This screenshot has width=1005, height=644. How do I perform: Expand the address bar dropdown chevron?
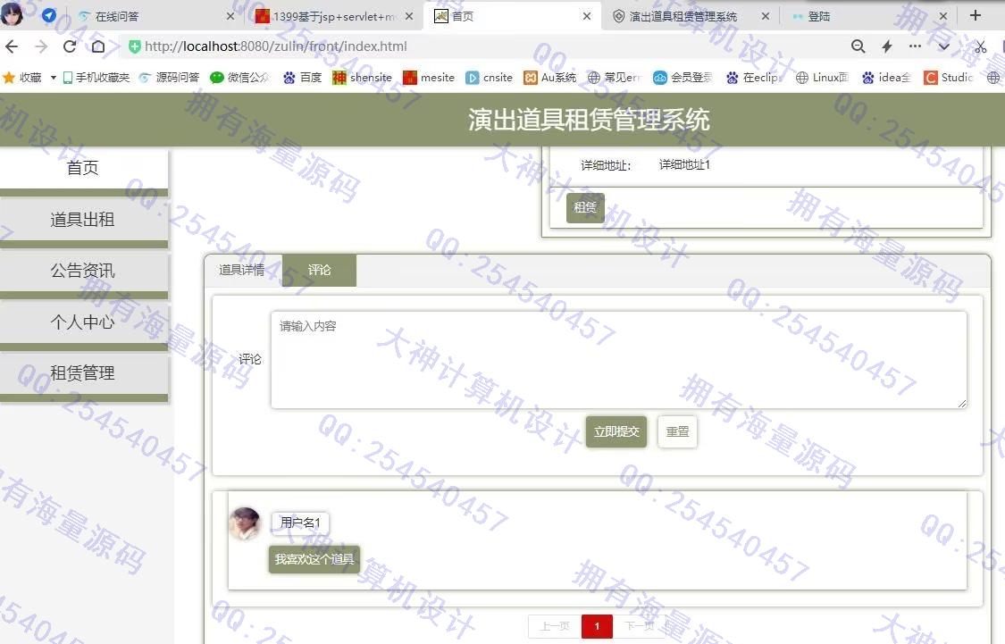[944, 46]
